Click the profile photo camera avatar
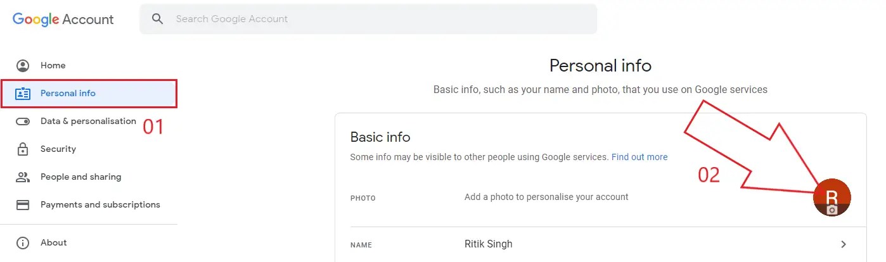This screenshot has height=262, width=886. coord(831,197)
